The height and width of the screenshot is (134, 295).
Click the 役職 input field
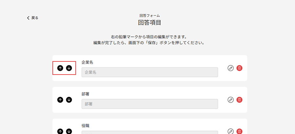[149, 132]
